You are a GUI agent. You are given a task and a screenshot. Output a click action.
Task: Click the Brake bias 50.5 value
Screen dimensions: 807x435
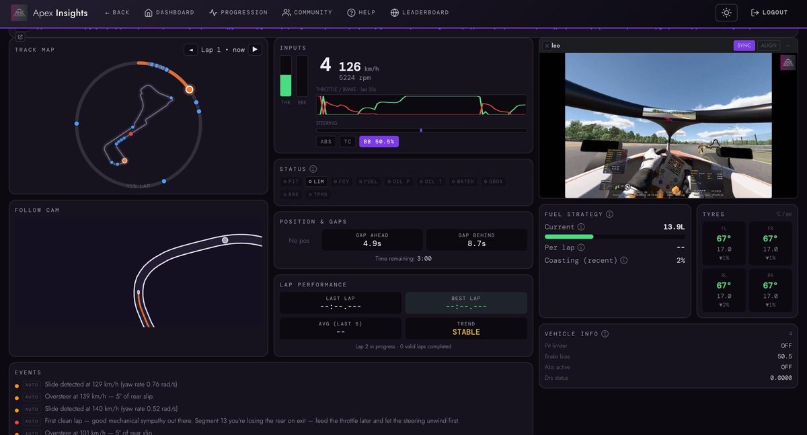(x=784, y=356)
